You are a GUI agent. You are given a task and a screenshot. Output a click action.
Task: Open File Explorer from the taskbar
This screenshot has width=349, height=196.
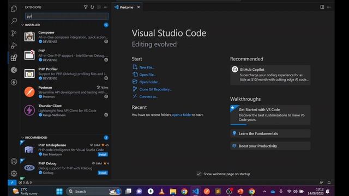(173, 191)
